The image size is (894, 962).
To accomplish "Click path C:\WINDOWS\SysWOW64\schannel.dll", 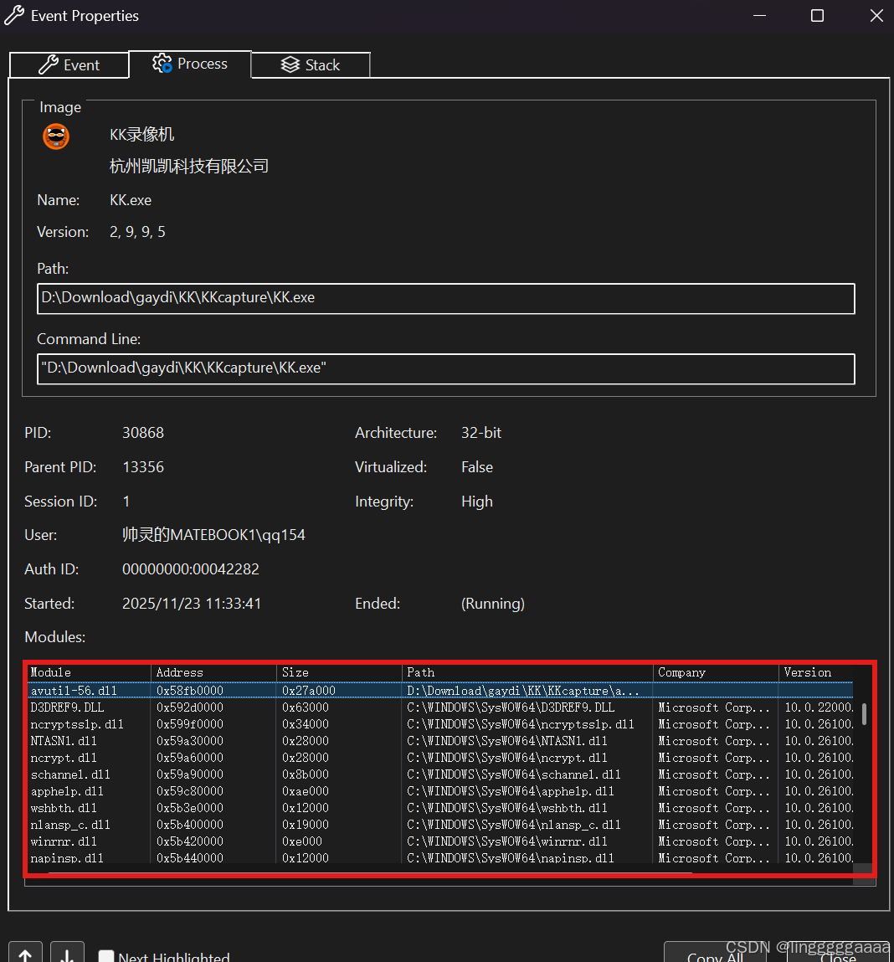I will tap(514, 774).
